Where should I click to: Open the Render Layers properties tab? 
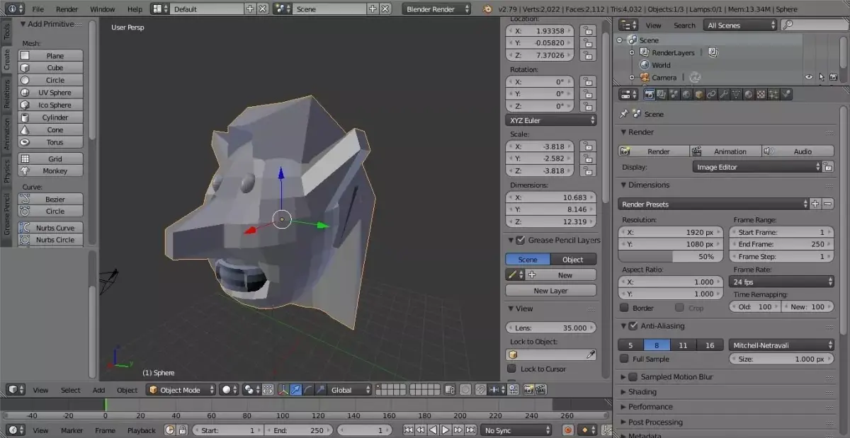pos(661,94)
